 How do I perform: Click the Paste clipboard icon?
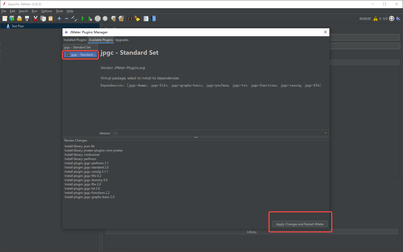(51, 19)
